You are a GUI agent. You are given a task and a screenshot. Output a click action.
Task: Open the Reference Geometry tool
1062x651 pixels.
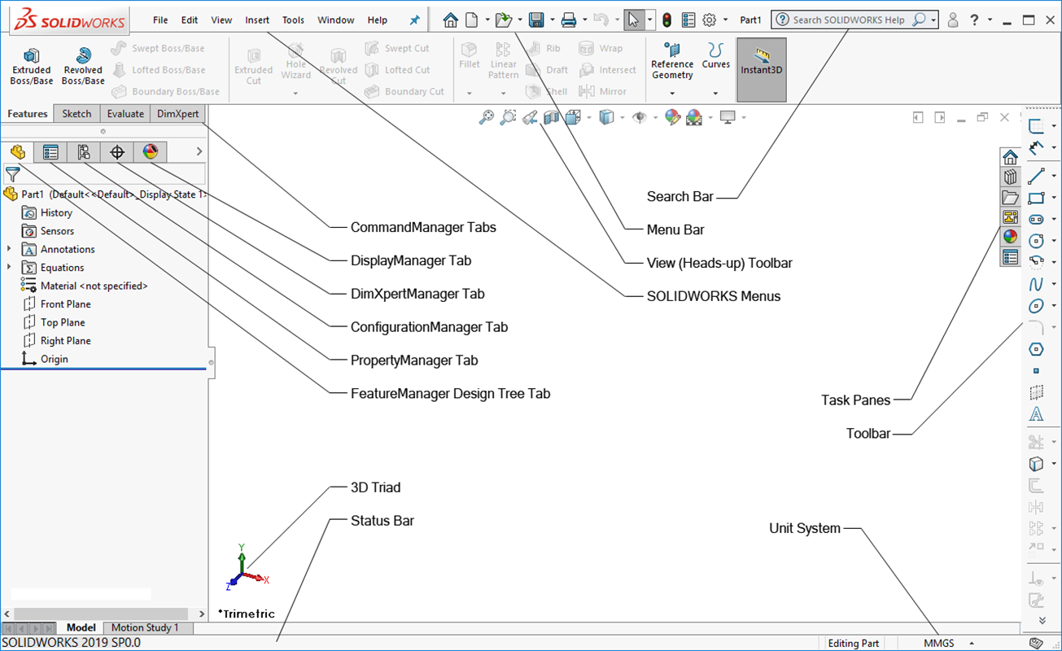pyautogui.click(x=672, y=62)
